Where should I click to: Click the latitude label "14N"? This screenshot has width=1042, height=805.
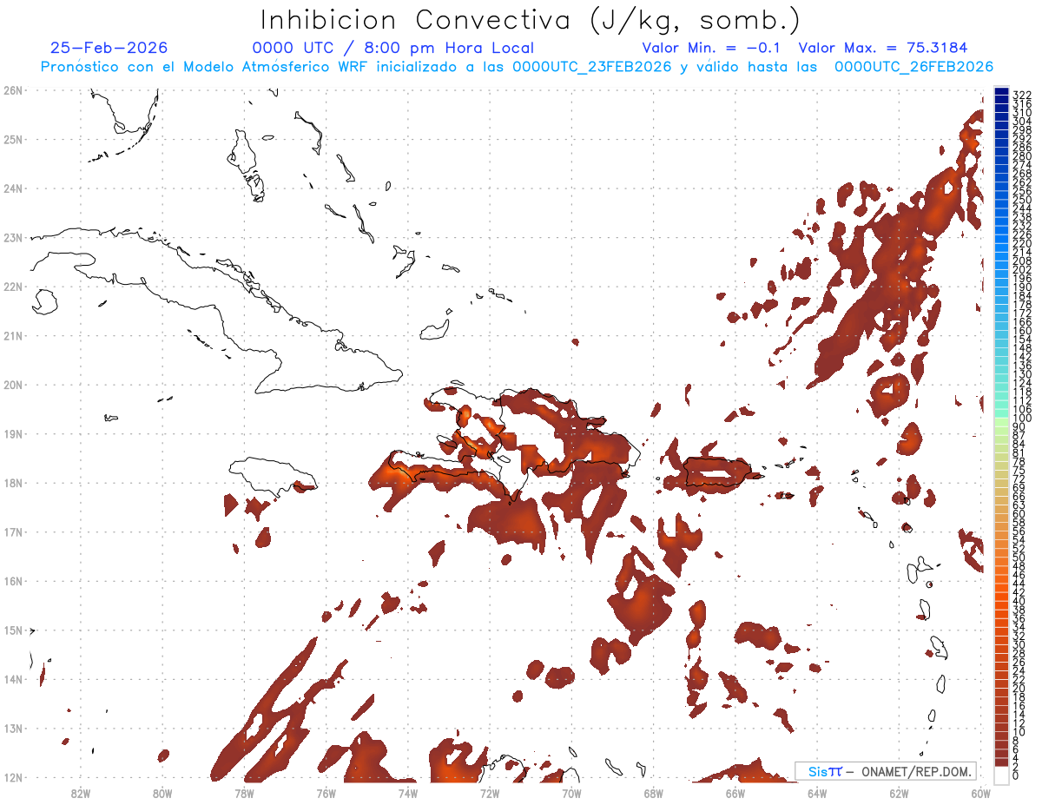coord(12,679)
